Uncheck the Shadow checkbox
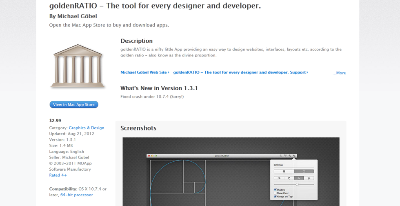 coord(275,190)
